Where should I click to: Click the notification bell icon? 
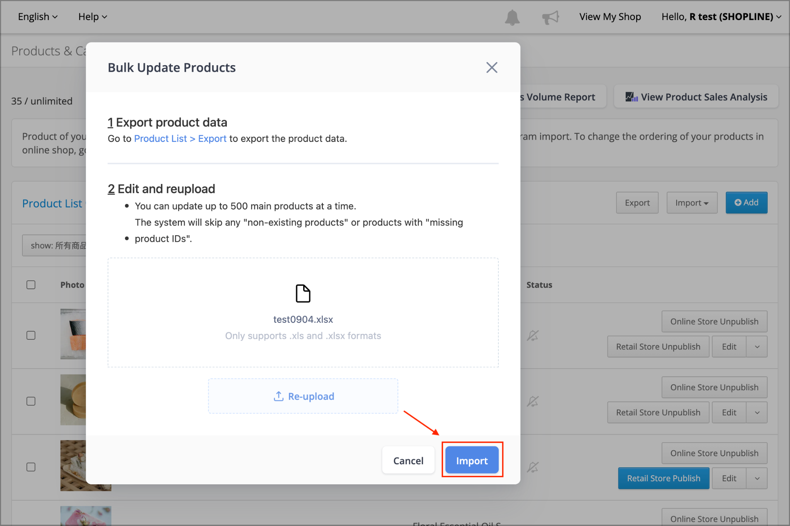pos(512,17)
